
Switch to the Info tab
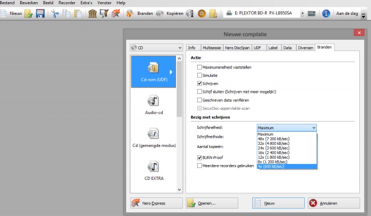tap(193, 48)
